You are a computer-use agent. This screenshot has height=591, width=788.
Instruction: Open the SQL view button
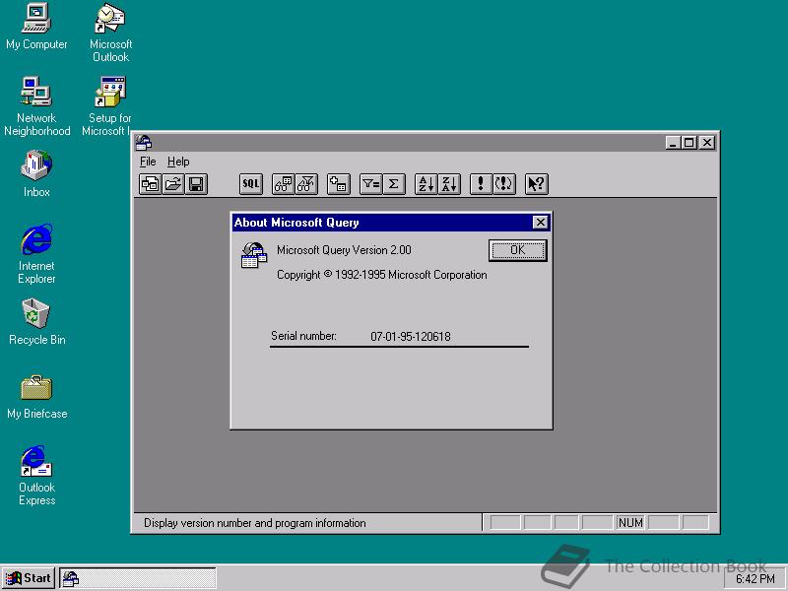pos(251,184)
